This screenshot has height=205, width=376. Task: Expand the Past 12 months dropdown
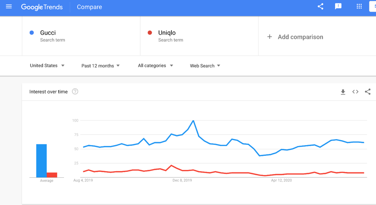coord(100,66)
